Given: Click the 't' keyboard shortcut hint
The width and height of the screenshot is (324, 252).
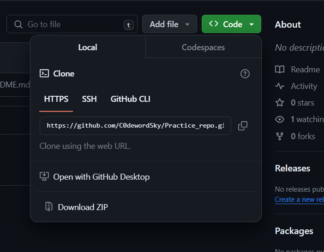Looking at the screenshot, I should [128, 25].
